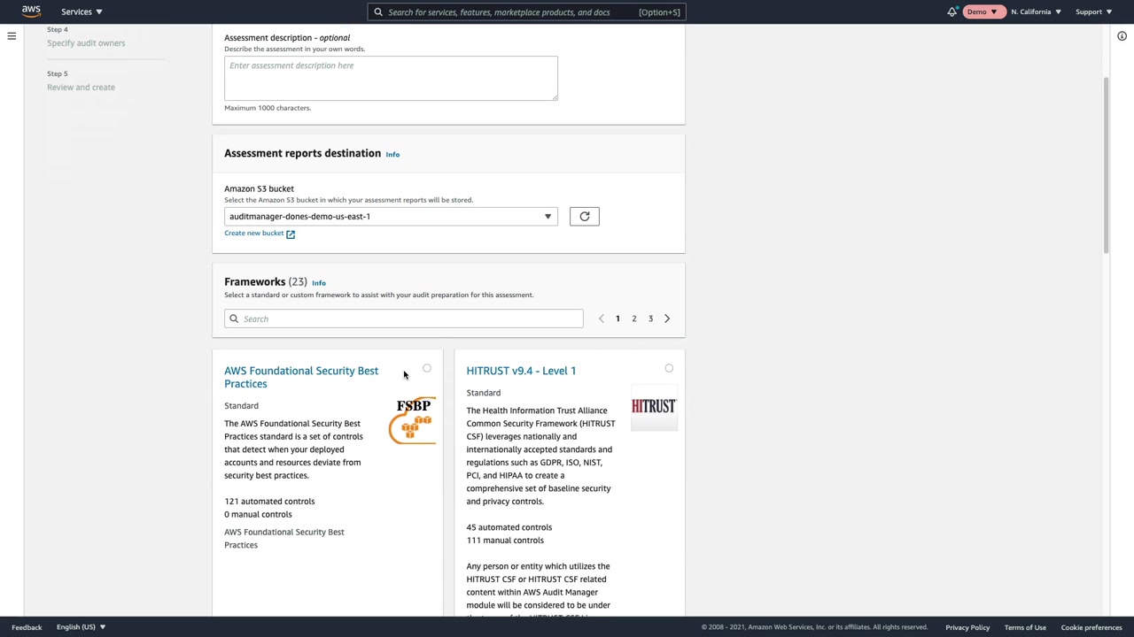Click the refresh S3 buckets button
Screen dimensions: 1134x637
pos(585,217)
